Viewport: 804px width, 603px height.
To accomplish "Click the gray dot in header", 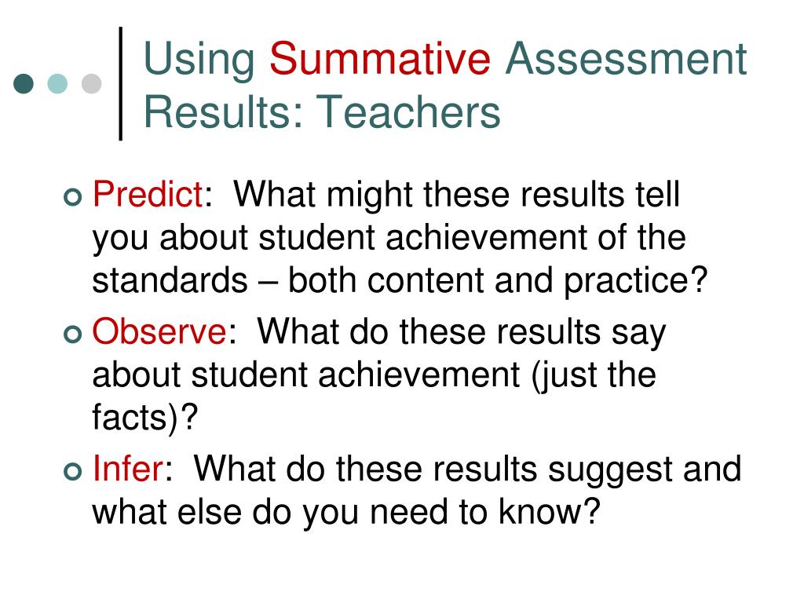I will [x=91, y=83].
